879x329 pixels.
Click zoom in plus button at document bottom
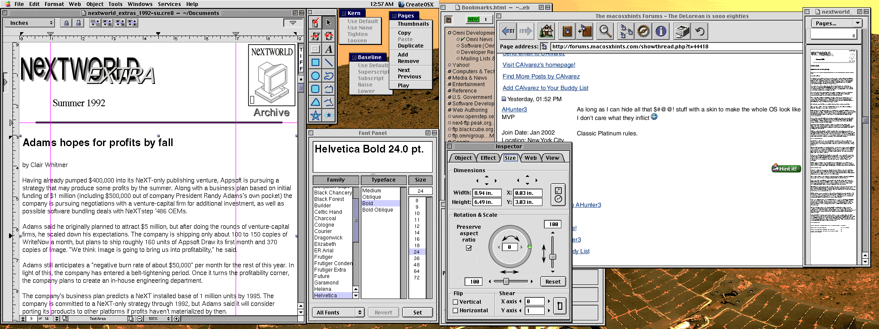(x=176, y=319)
